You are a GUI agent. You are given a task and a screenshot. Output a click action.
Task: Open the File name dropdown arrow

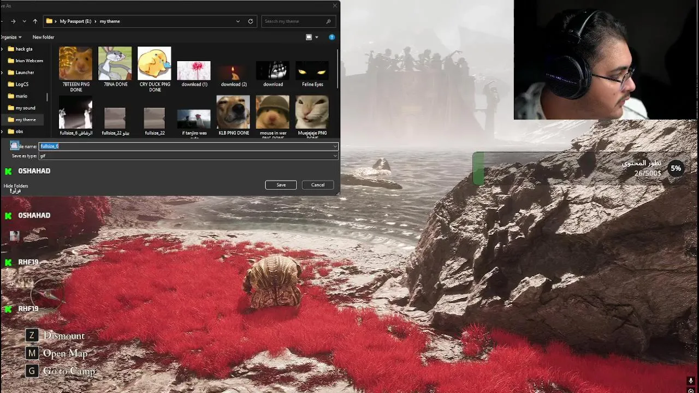335,146
